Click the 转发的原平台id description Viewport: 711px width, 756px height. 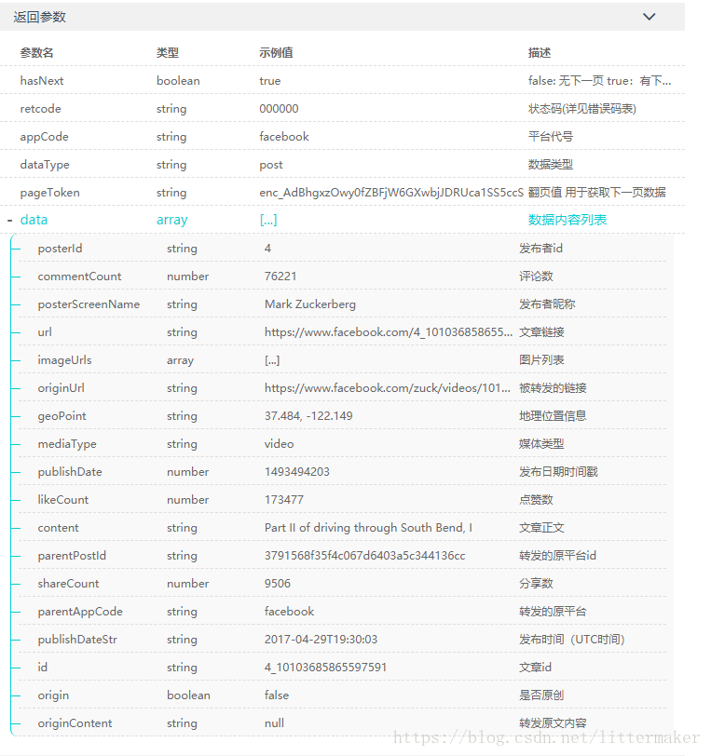[557, 556]
